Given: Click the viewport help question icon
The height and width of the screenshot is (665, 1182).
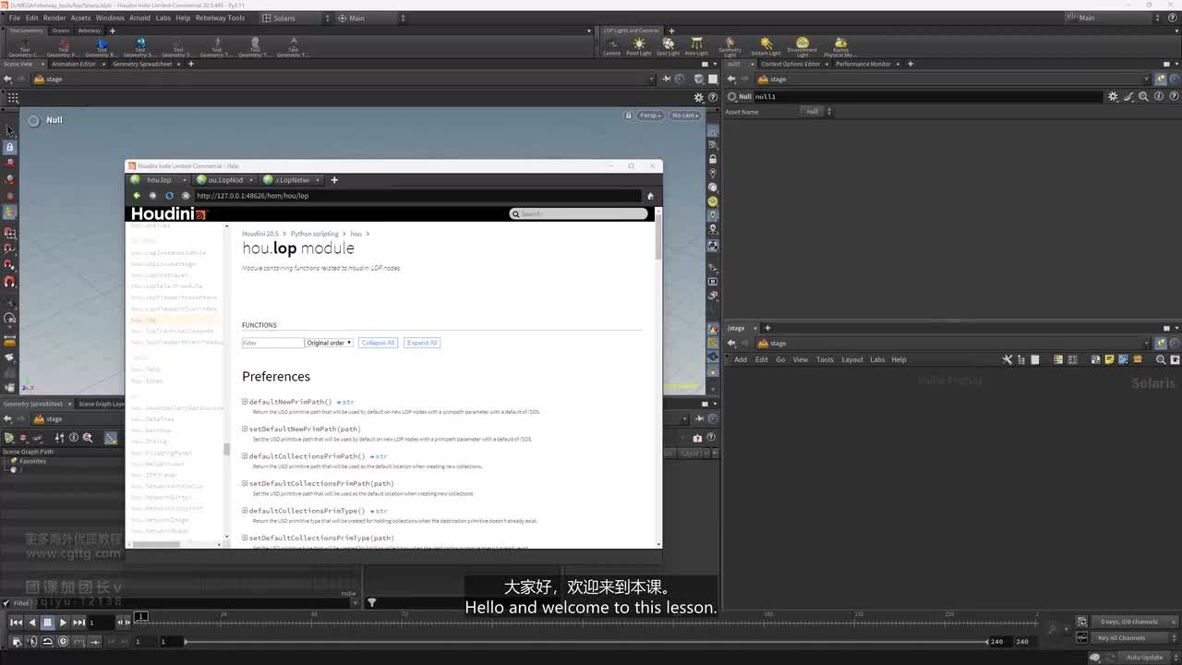Looking at the screenshot, I should point(712,97).
